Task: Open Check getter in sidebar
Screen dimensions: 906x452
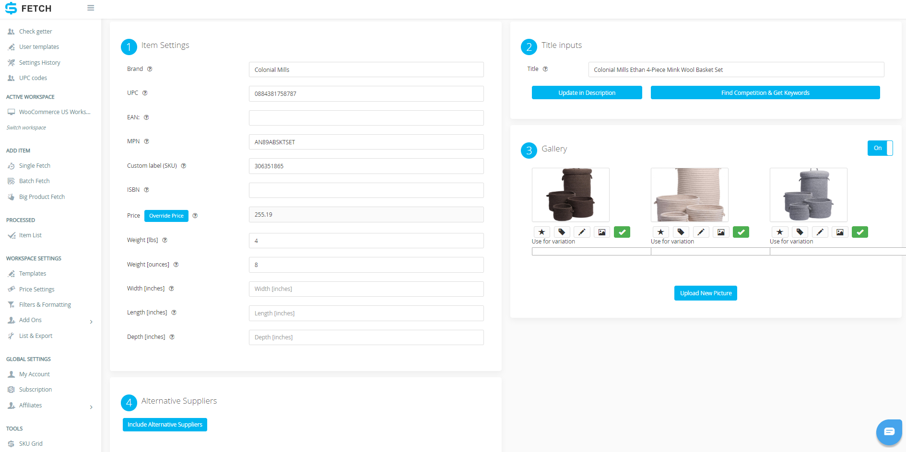Action: tap(35, 32)
